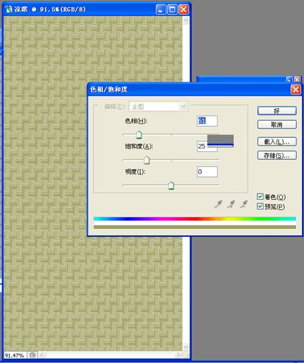
Task: Close the 色相/饱和度 dialog
Action: pos(295,90)
